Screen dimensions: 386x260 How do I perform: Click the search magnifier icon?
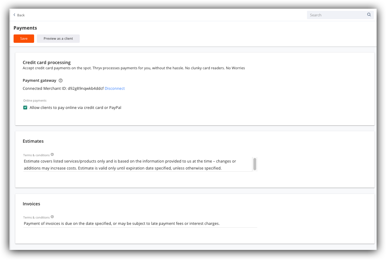coord(369,15)
